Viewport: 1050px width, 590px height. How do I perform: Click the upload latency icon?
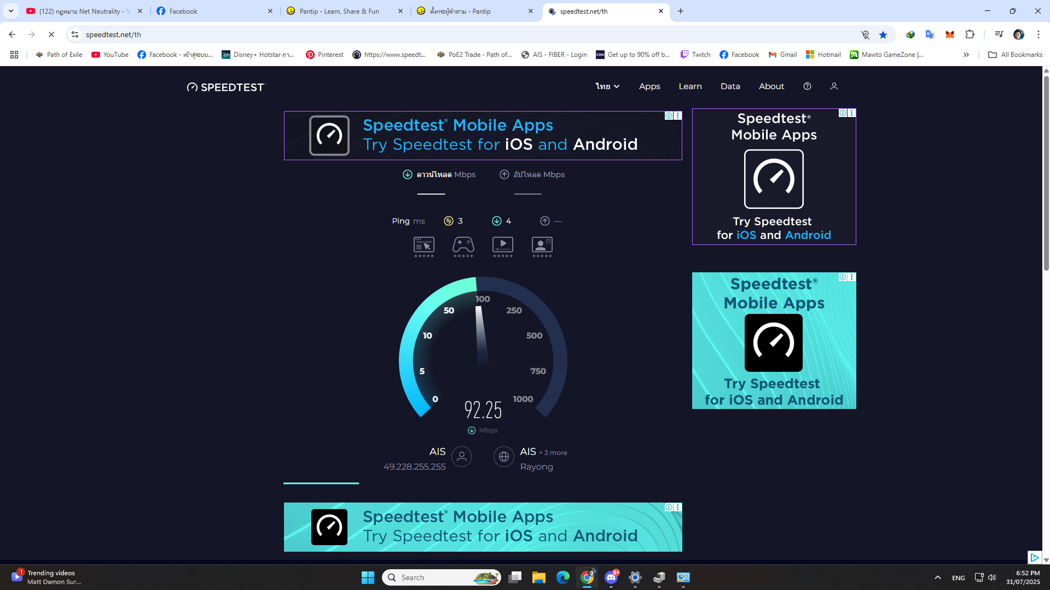tap(545, 221)
